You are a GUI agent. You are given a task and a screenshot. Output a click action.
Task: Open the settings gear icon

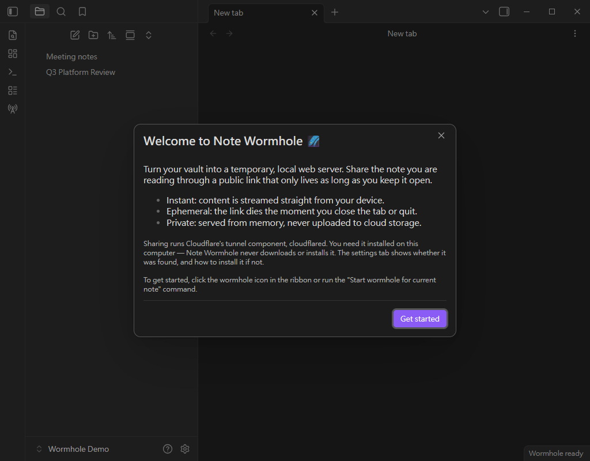click(185, 449)
